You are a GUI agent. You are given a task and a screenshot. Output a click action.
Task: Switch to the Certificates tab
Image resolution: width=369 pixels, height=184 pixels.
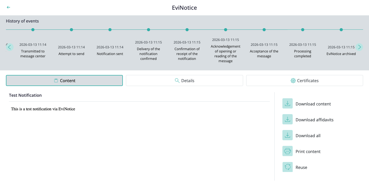point(305,80)
